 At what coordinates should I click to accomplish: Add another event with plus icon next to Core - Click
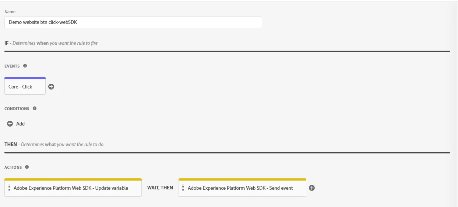[51, 87]
